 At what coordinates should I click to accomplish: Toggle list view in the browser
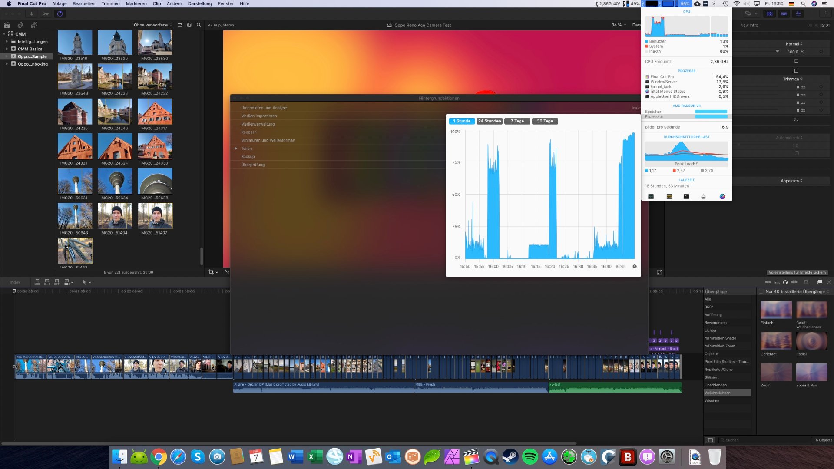coord(179,25)
